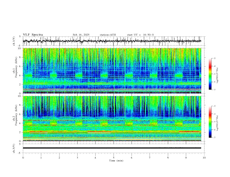Screen dimensions: 230x177
Task: Click the upper spectrogram color scale bar
Action: [x=210, y=74]
